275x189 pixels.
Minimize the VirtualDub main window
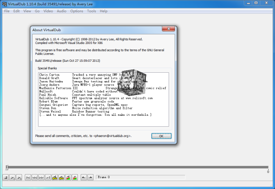[248, 3]
